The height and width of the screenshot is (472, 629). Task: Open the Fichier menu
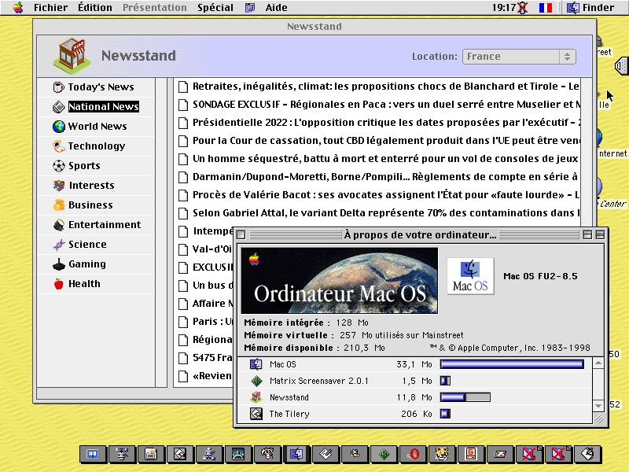50,7
